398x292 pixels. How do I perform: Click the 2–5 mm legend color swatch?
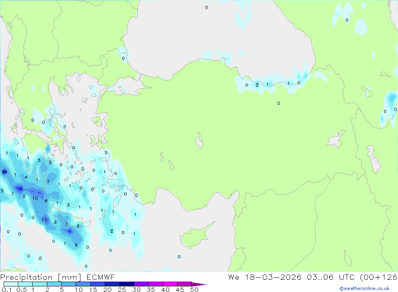coord(54,284)
